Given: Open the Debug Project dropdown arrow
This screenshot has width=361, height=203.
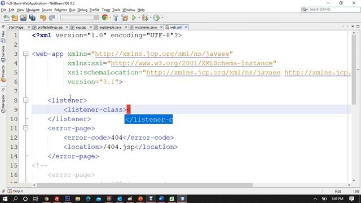Looking at the screenshot, I should [151, 17].
